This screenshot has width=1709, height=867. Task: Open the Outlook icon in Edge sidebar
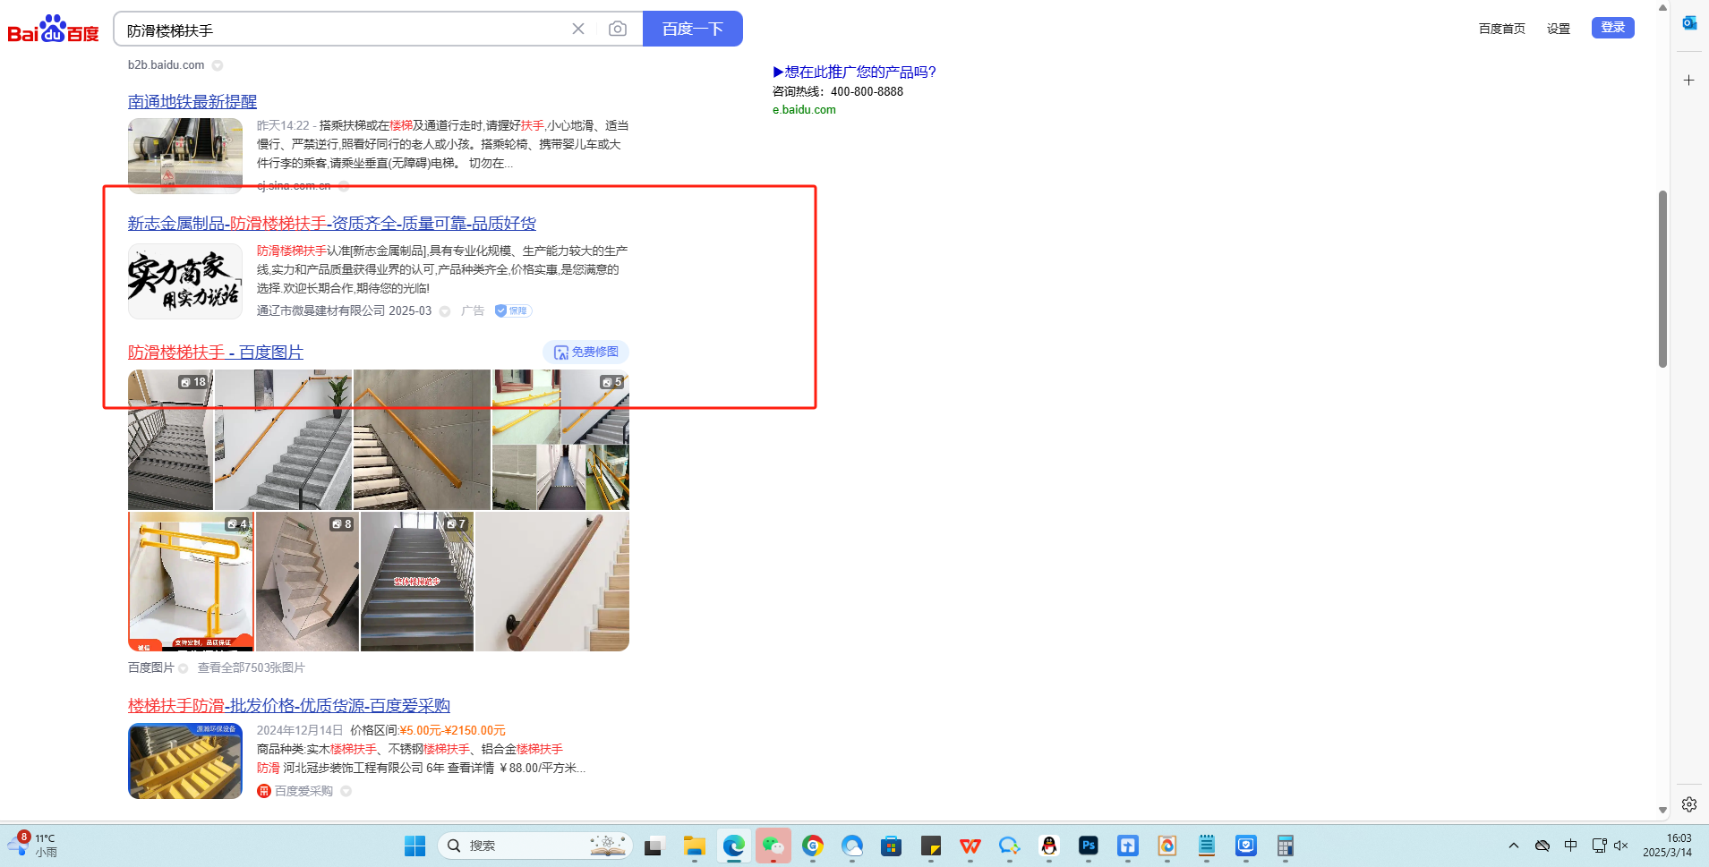coord(1689,23)
